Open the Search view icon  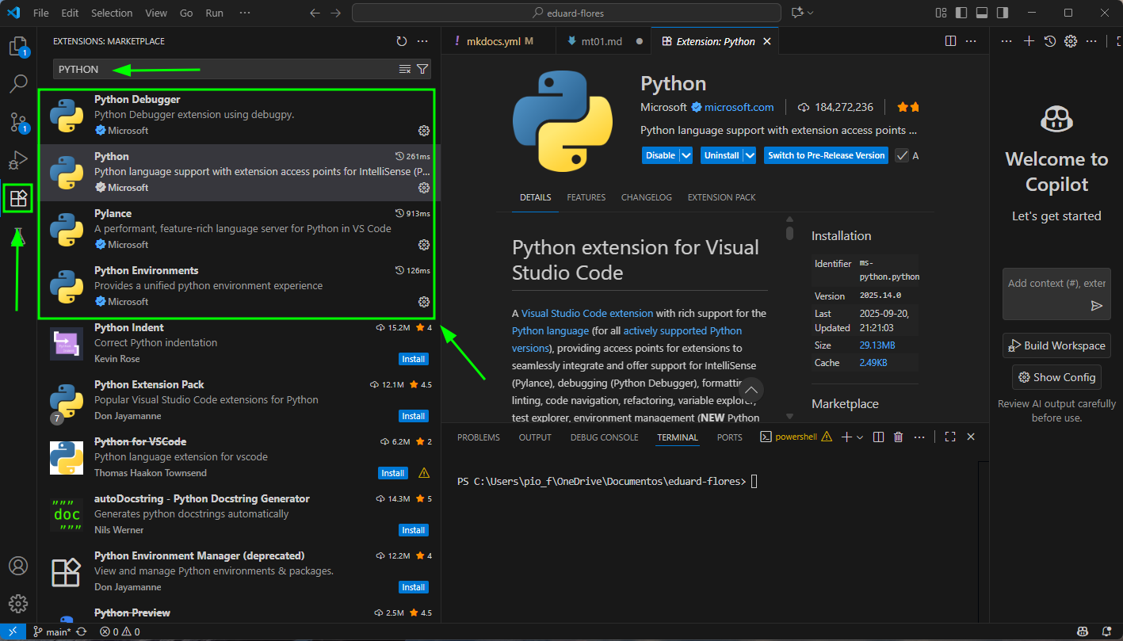click(17, 83)
